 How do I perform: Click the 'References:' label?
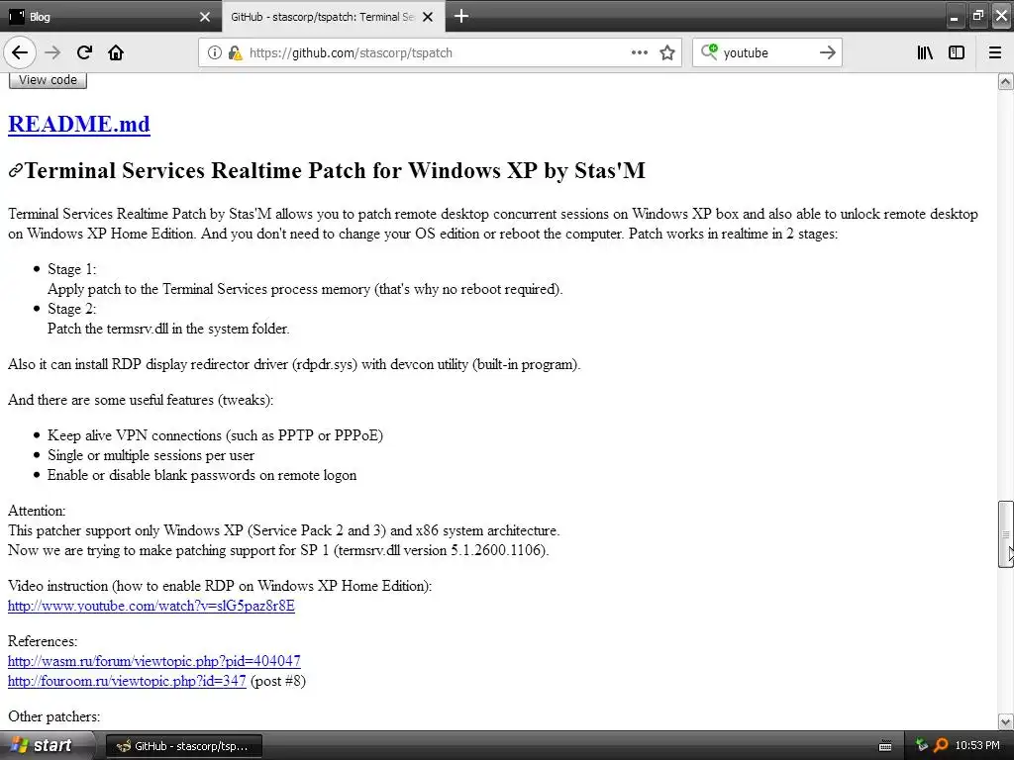point(43,641)
